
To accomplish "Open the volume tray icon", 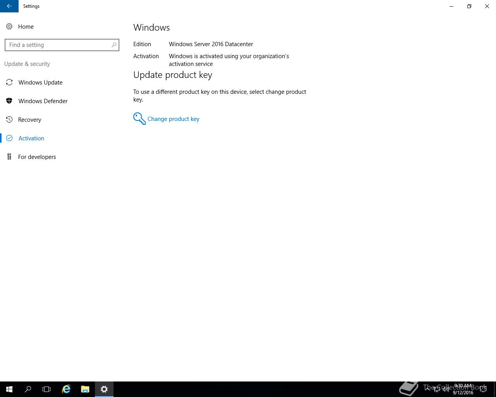I will coord(446,389).
